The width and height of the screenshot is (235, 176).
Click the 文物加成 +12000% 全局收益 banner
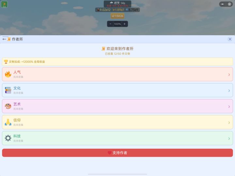pos(117,62)
